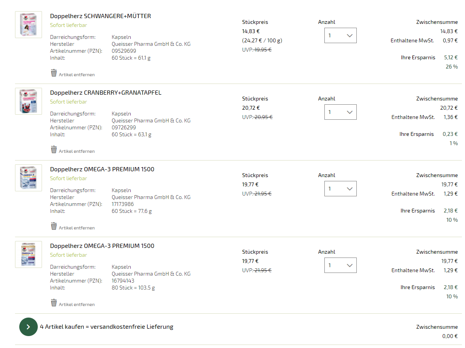Click trash icon for OMEGA-3 PZN 16794143

click(54, 303)
